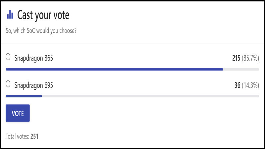The width and height of the screenshot is (265, 149).
Task: Select the Snapdragon 695 radio button
Action: click(x=8, y=84)
